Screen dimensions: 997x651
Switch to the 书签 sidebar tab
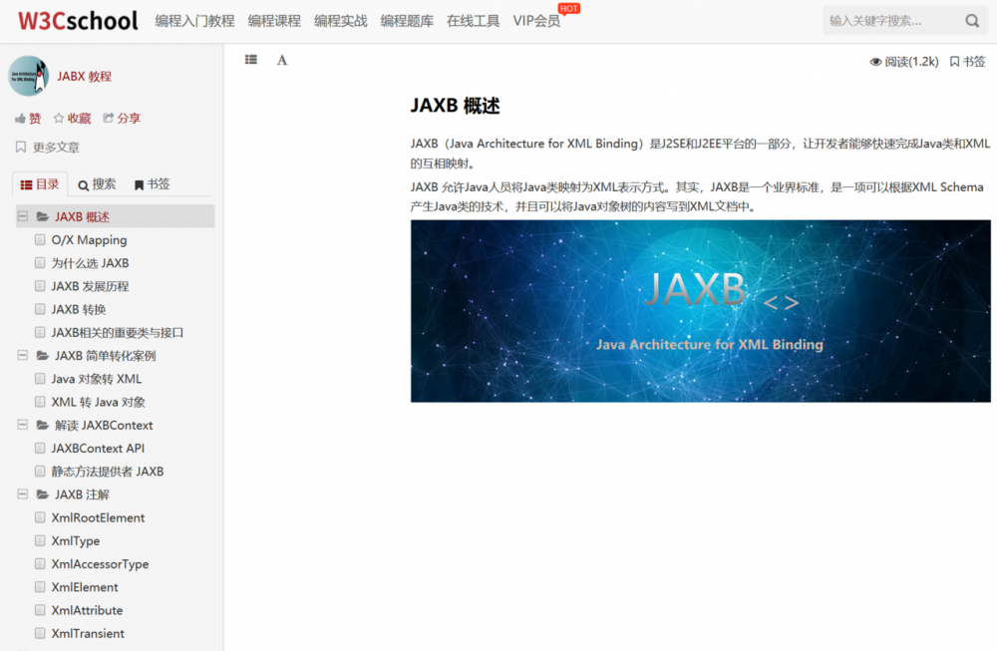point(151,182)
